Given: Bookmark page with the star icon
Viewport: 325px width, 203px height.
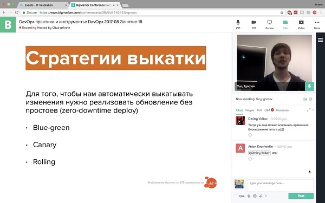Looking at the screenshot, I should (282, 12).
